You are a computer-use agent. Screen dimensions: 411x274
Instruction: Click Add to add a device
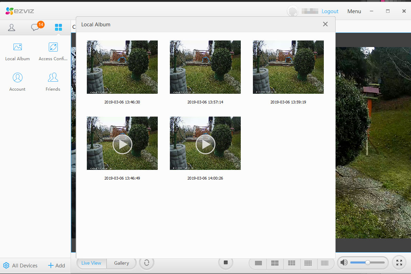coord(56,266)
